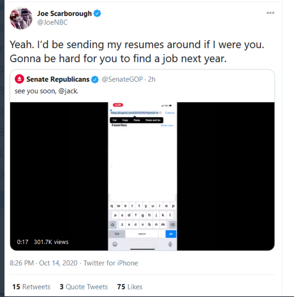Click the Joe Scarborough display name
The image size is (294, 297).
point(64,13)
